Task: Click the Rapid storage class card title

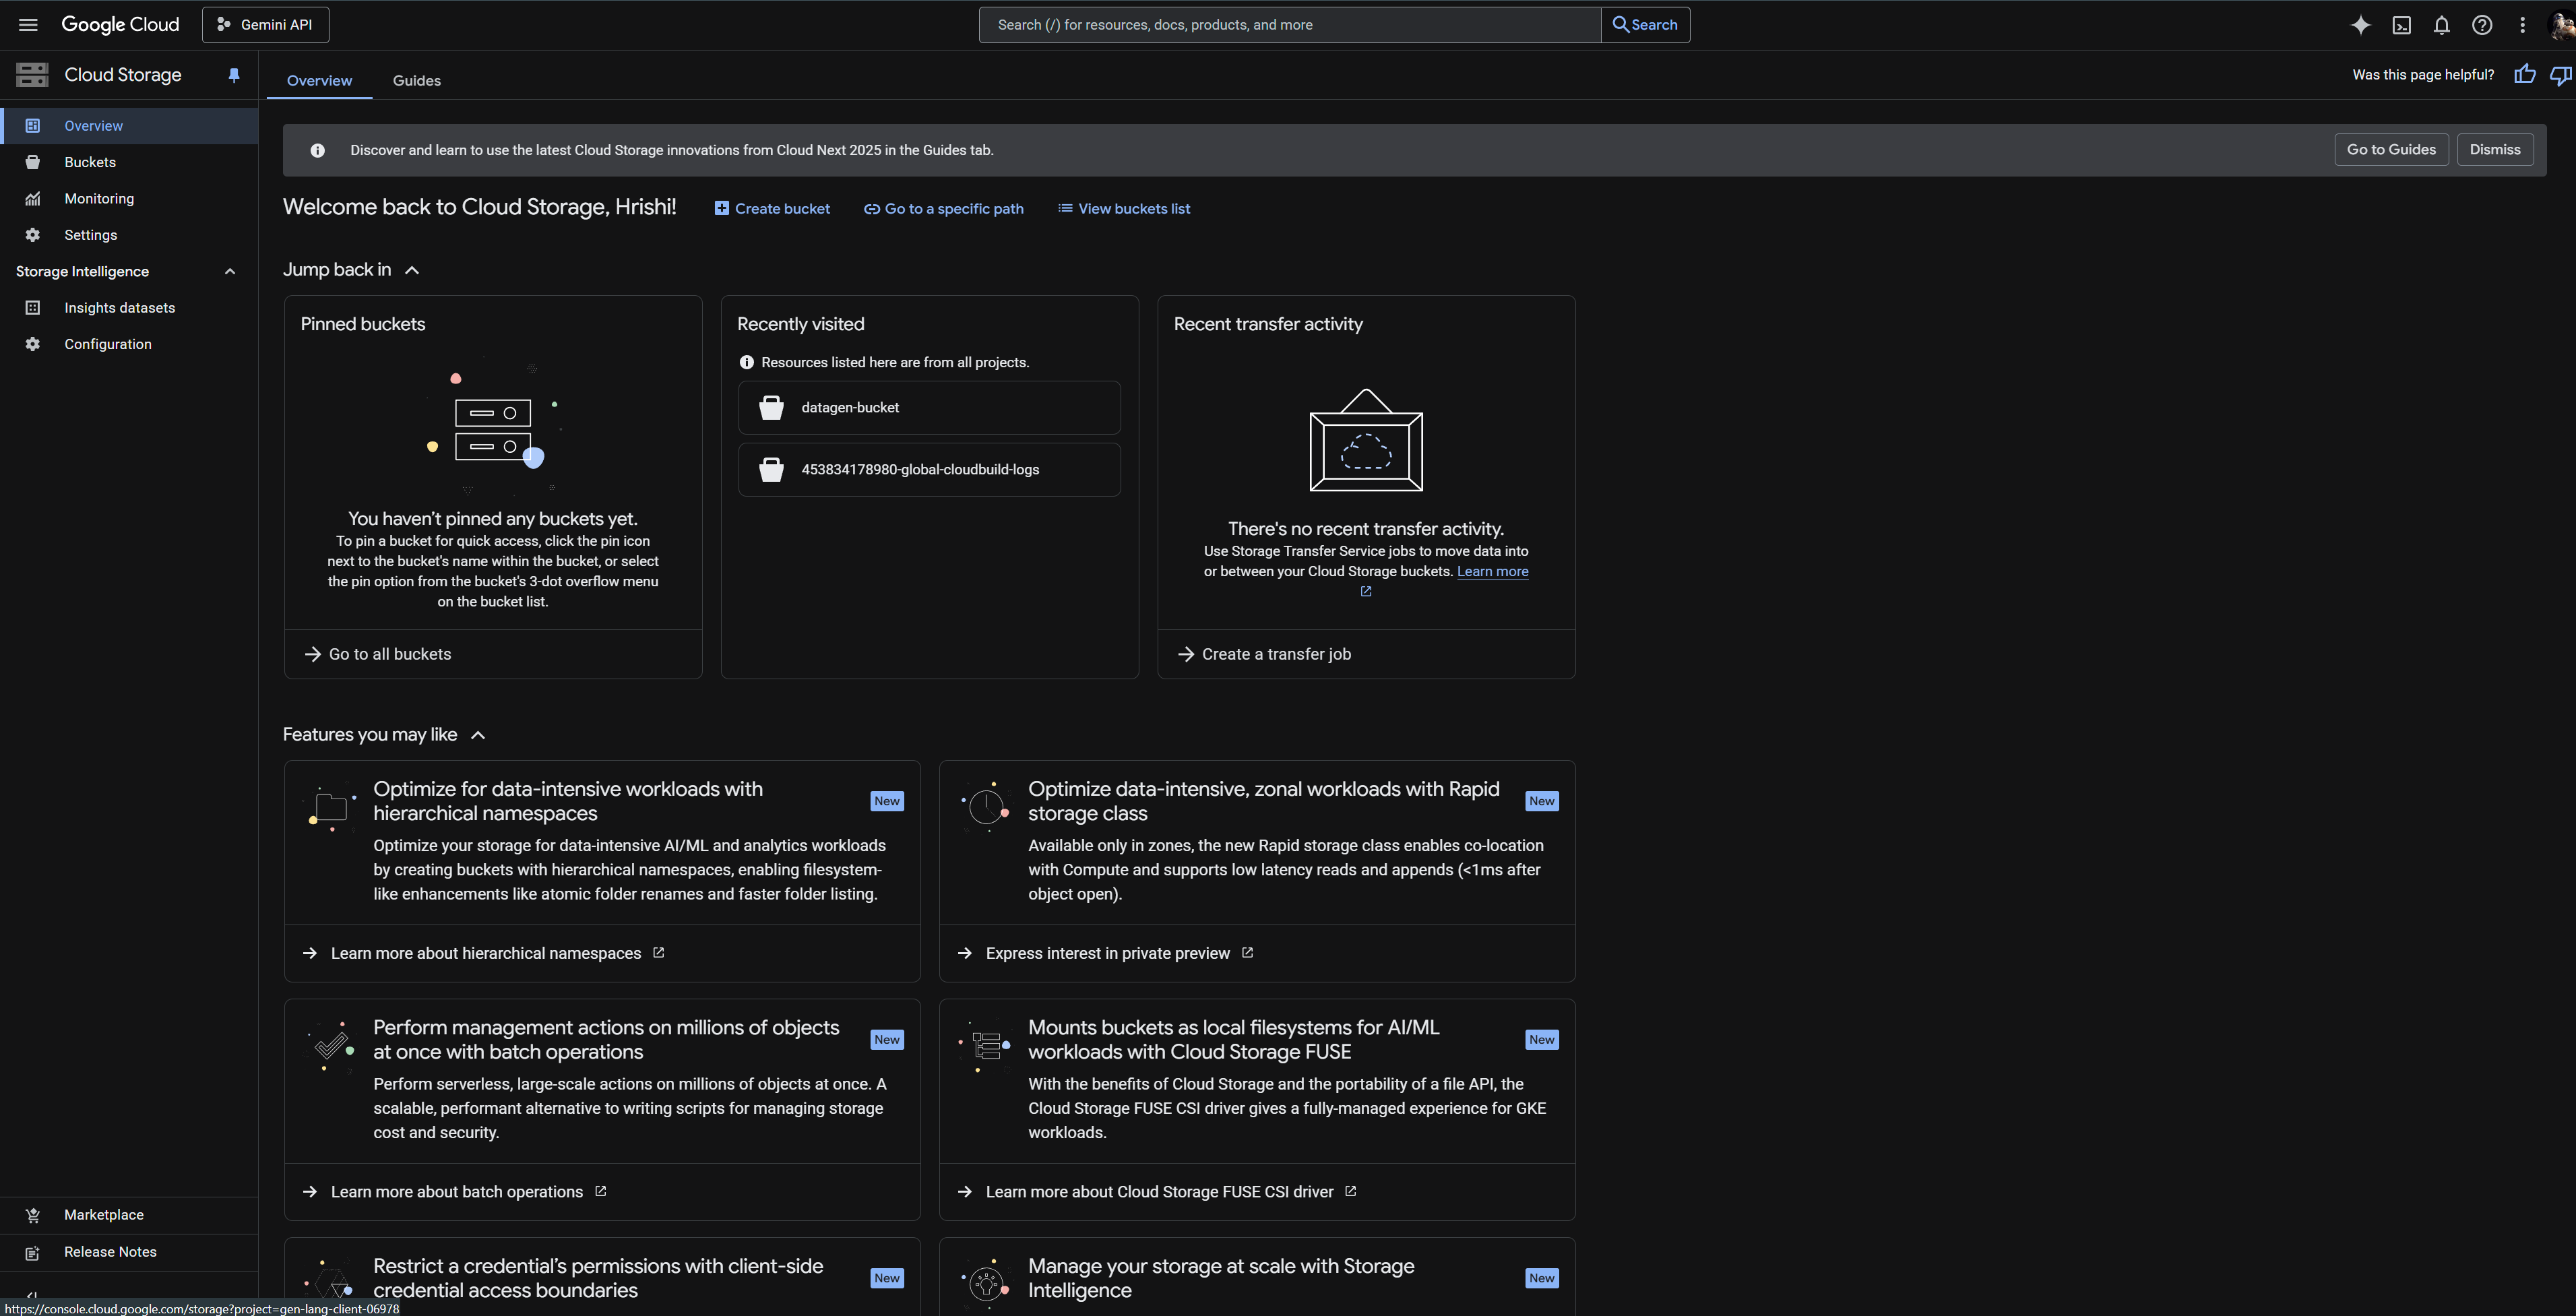Action: pyautogui.click(x=1264, y=801)
